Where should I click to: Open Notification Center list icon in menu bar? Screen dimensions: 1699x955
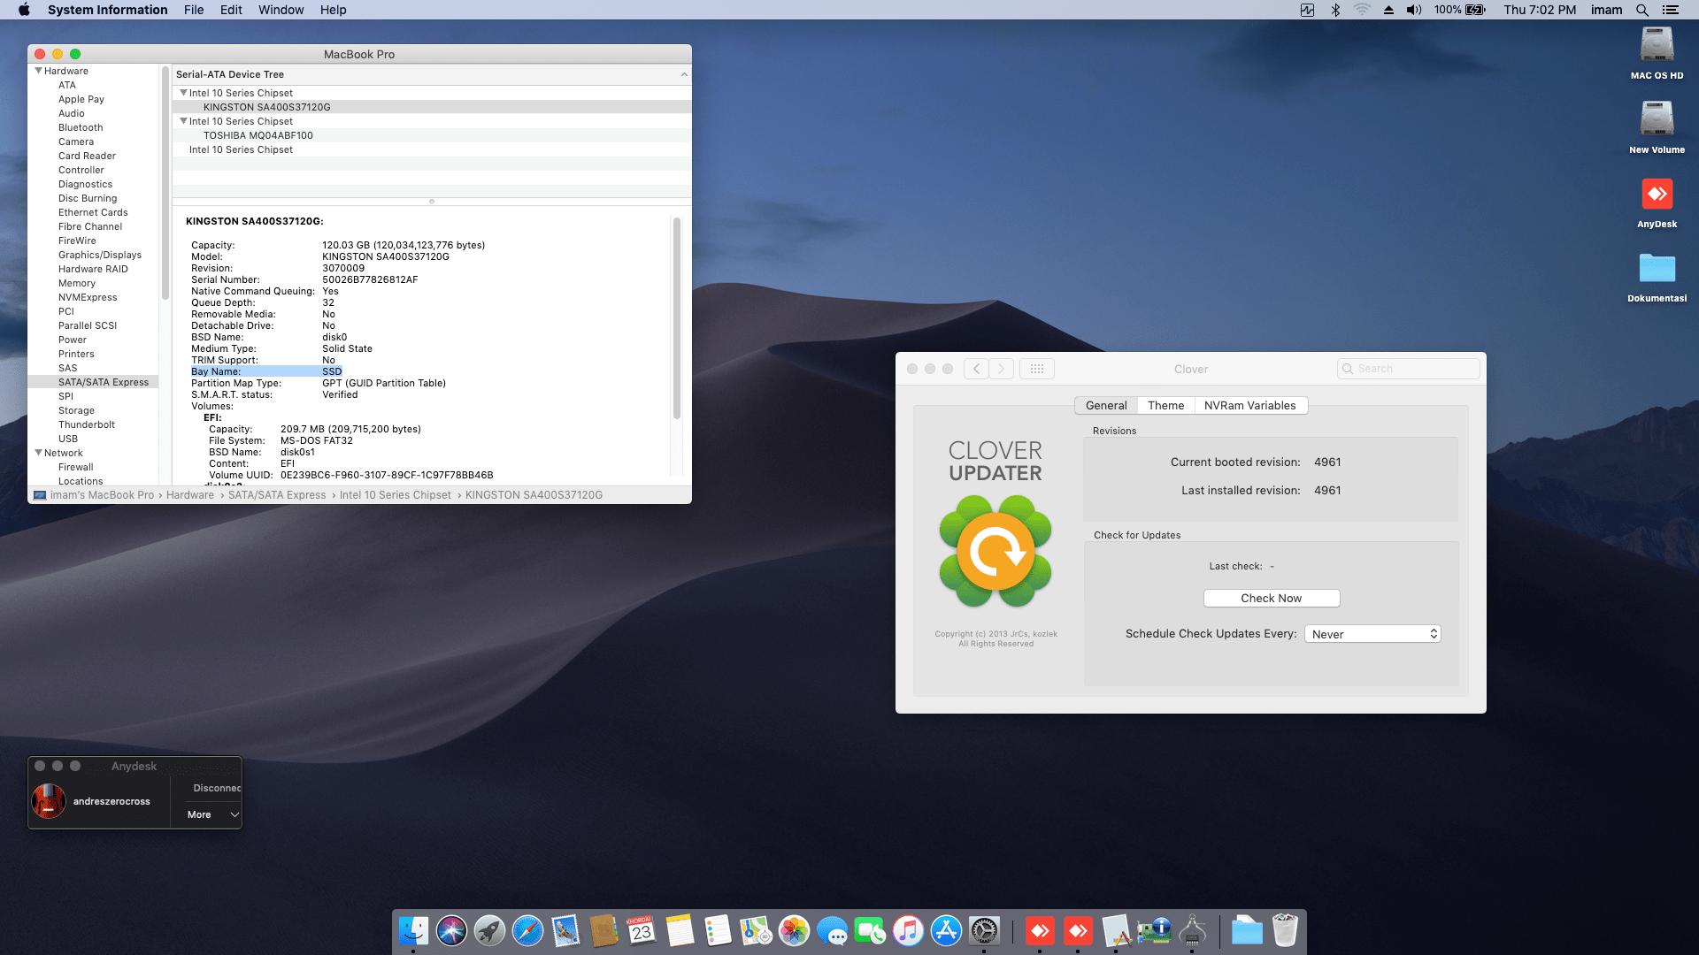click(x=1670, y=10)
